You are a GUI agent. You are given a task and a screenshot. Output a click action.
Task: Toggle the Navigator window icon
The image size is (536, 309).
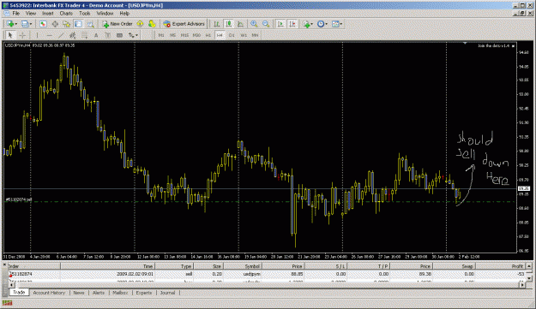click(x=66, y=24)
